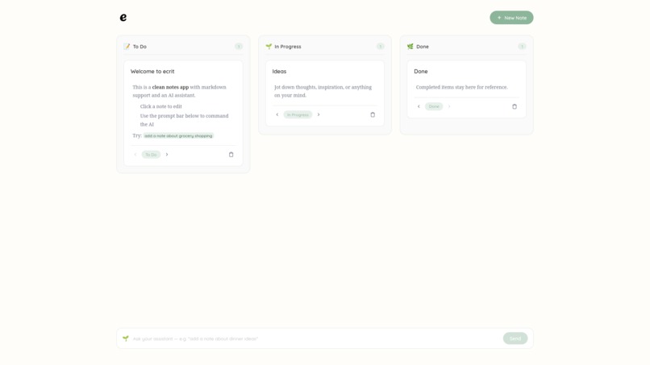Move Welcome to ecrit note right with chevron
The image size is (650, 365).
point(167,155)
